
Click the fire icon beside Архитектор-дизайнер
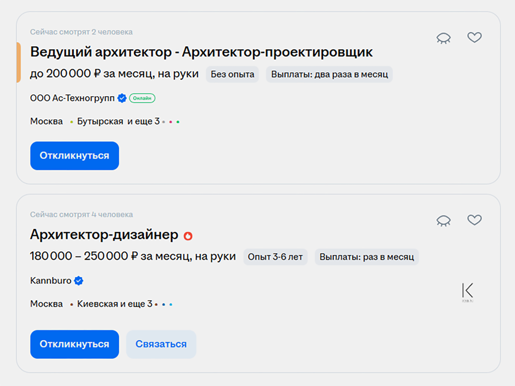click(188, 236)
